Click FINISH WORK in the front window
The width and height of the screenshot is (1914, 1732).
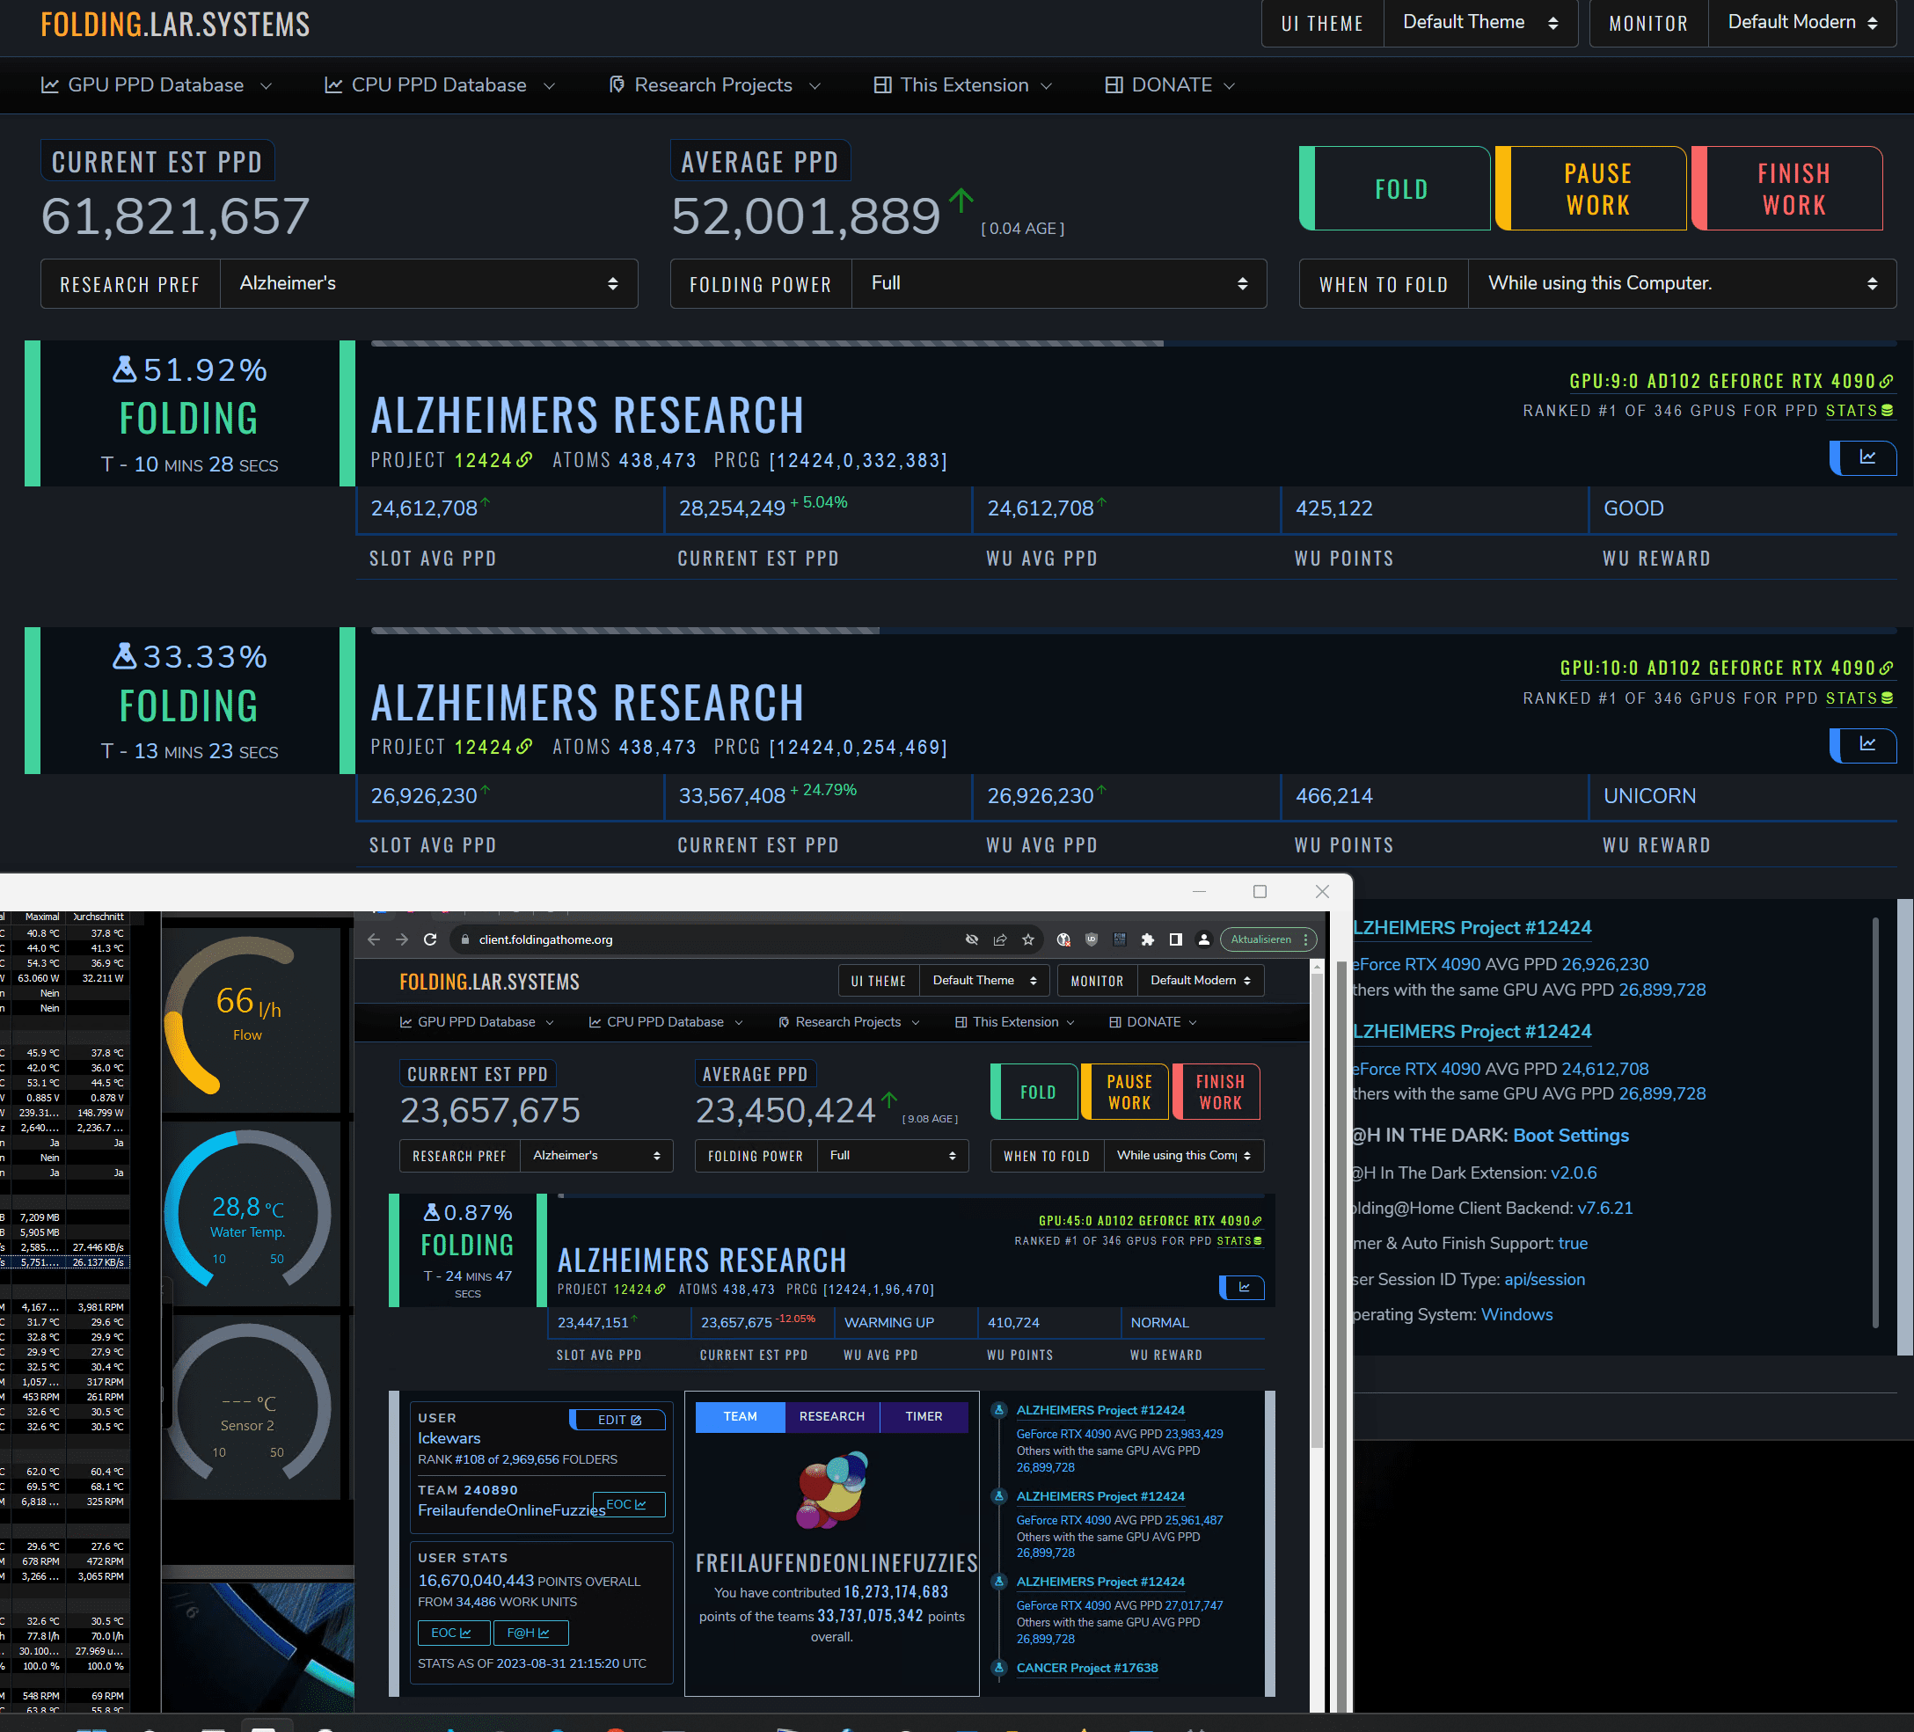point(1216,1092)
